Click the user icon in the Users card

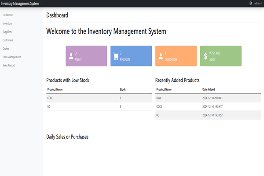click(x=71, y=56)
